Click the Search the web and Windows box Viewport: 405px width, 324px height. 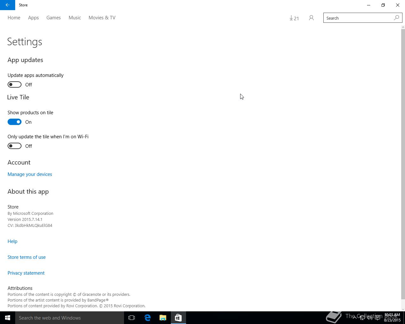tap(70, 318)
